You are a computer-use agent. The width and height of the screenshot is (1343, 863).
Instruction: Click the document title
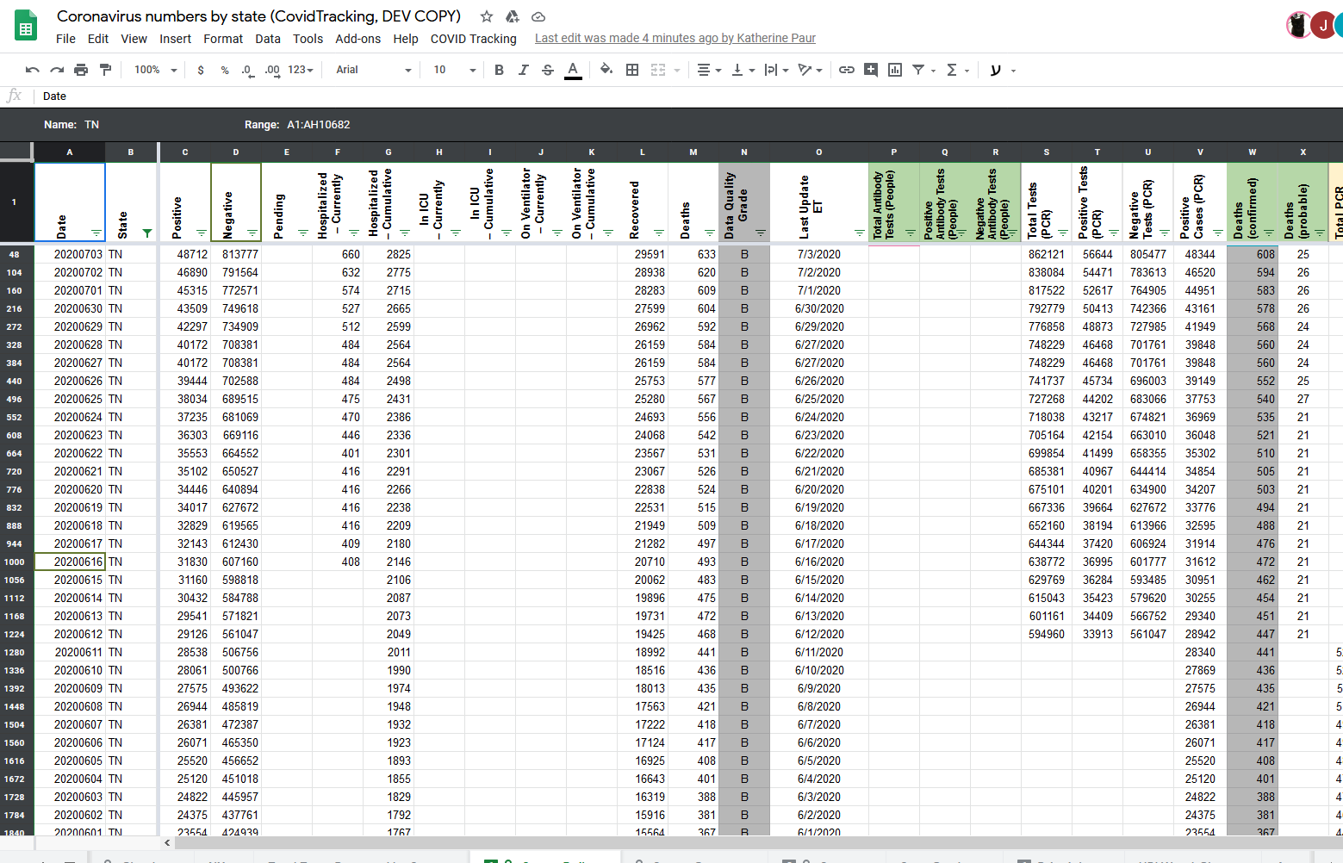[x=258, y=16]
